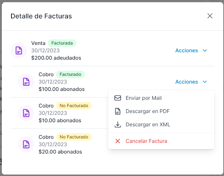The image size is (224, 176).
Task: Click the $10.00 Cobro document icon
Action: [x=26, y=113]
